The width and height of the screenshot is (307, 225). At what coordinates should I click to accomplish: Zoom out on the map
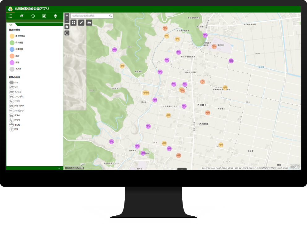point(67,20)
